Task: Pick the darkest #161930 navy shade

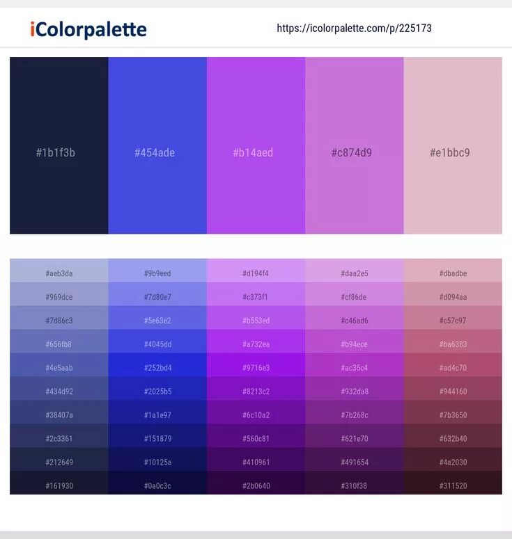Action: 59,483
